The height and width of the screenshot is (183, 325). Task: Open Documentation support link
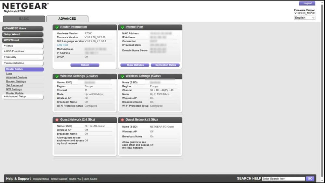pos(41,179)
